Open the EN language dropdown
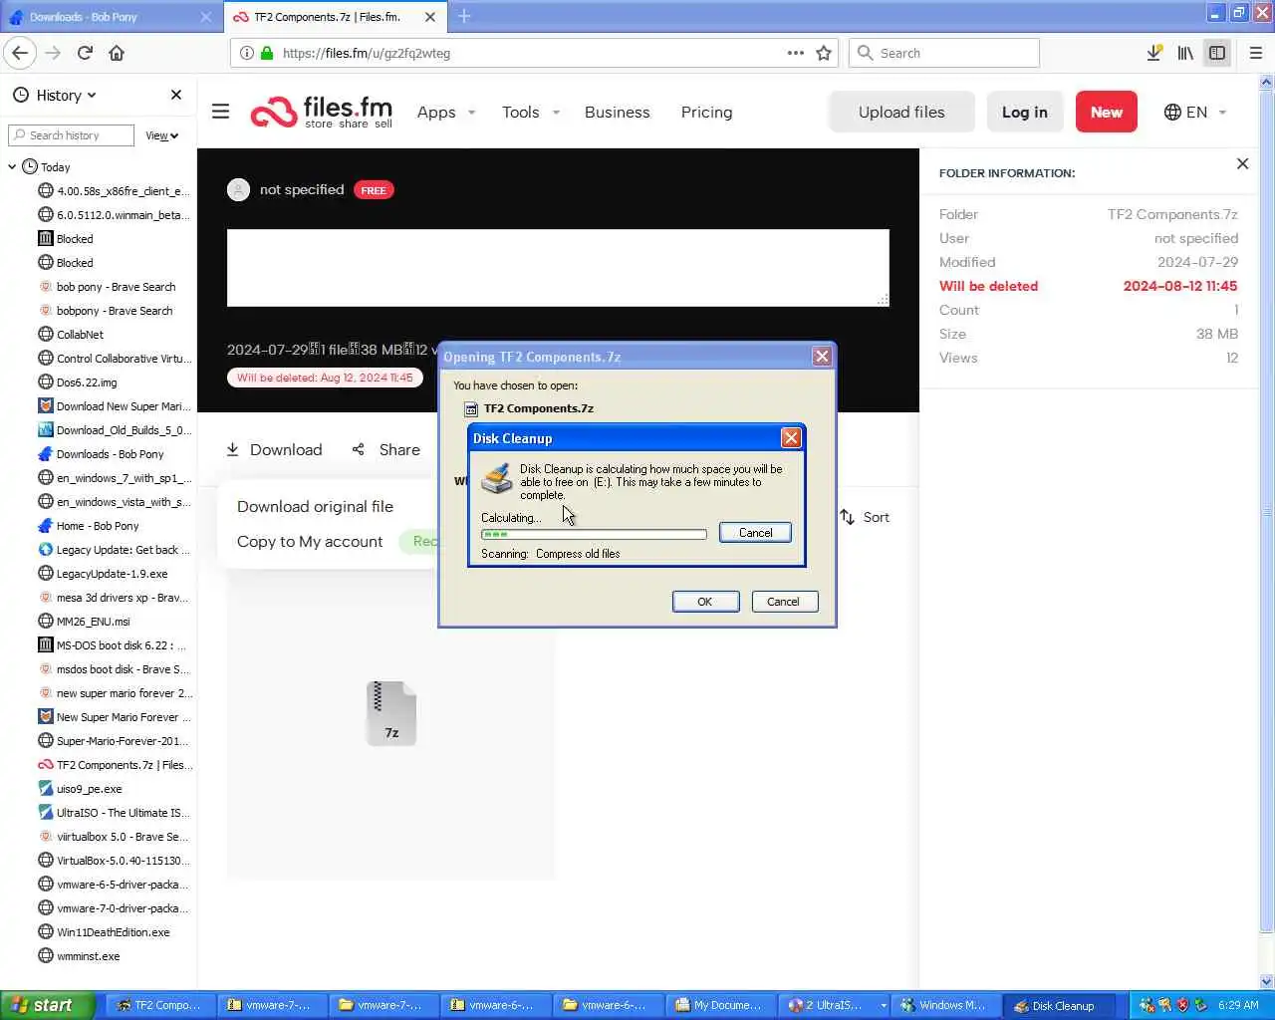The width and height of the screenshot is (1275, 1020). (x=1195, y=112)
